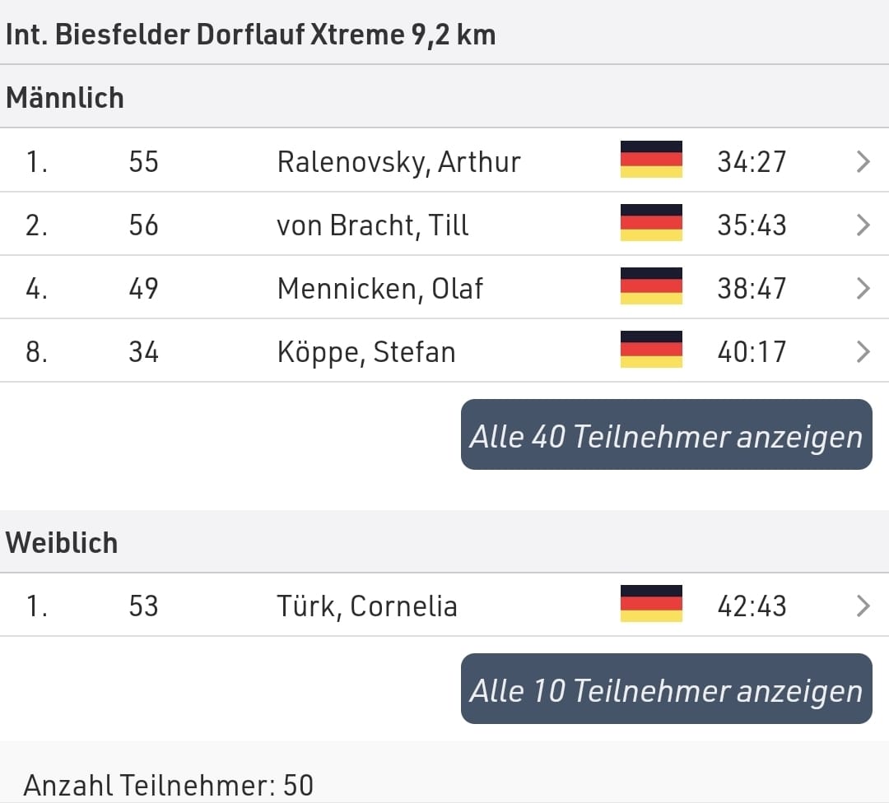Click German flag beside Köppe, Stefan
This screenshot has height=803, width=889.
pos(651,350)
